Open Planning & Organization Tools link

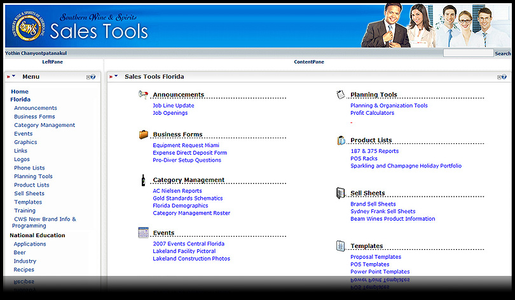click(x=389, y=105)
